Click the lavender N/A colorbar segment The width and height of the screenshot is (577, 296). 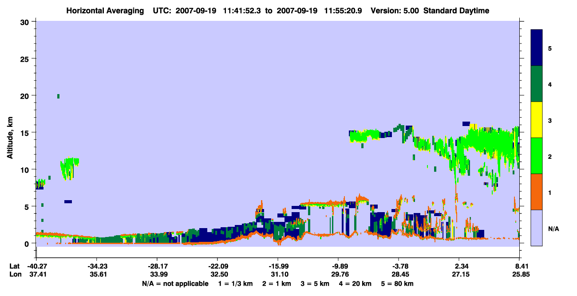point(537,228)
